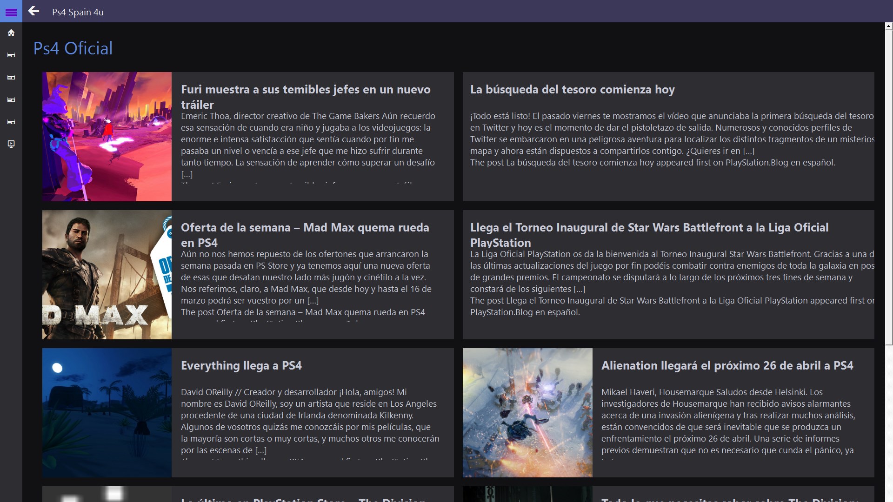
Task: Click the back arrow button
Action: (33, 11)
